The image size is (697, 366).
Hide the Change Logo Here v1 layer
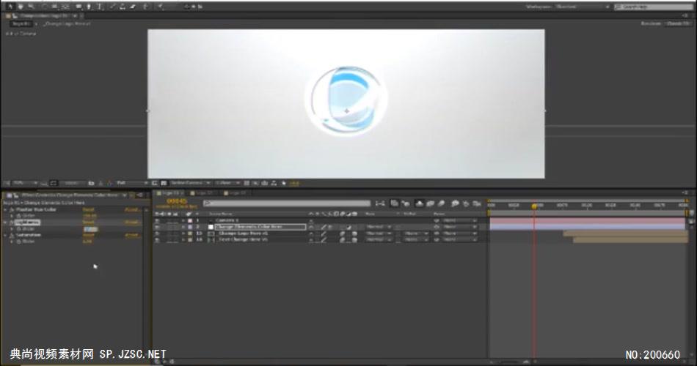point(157,233)
